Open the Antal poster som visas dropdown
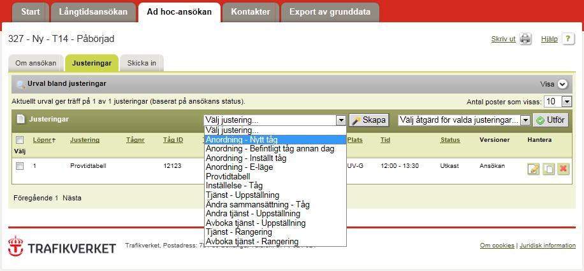The image size is (584, 271). coord(558,101)
